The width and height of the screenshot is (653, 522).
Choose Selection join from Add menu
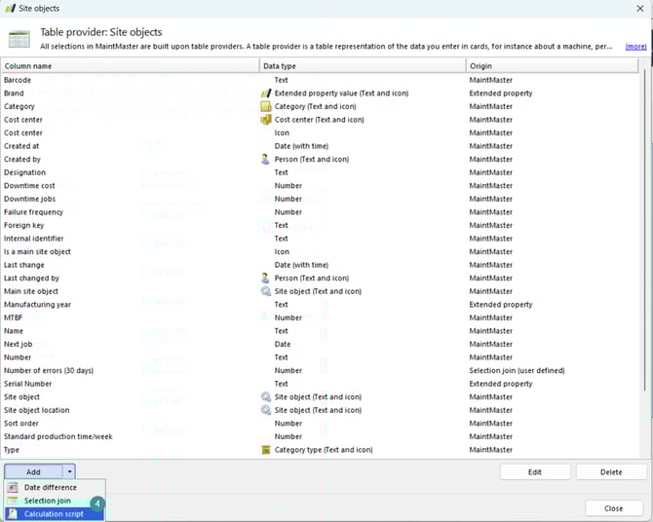(x=47, y=501)
